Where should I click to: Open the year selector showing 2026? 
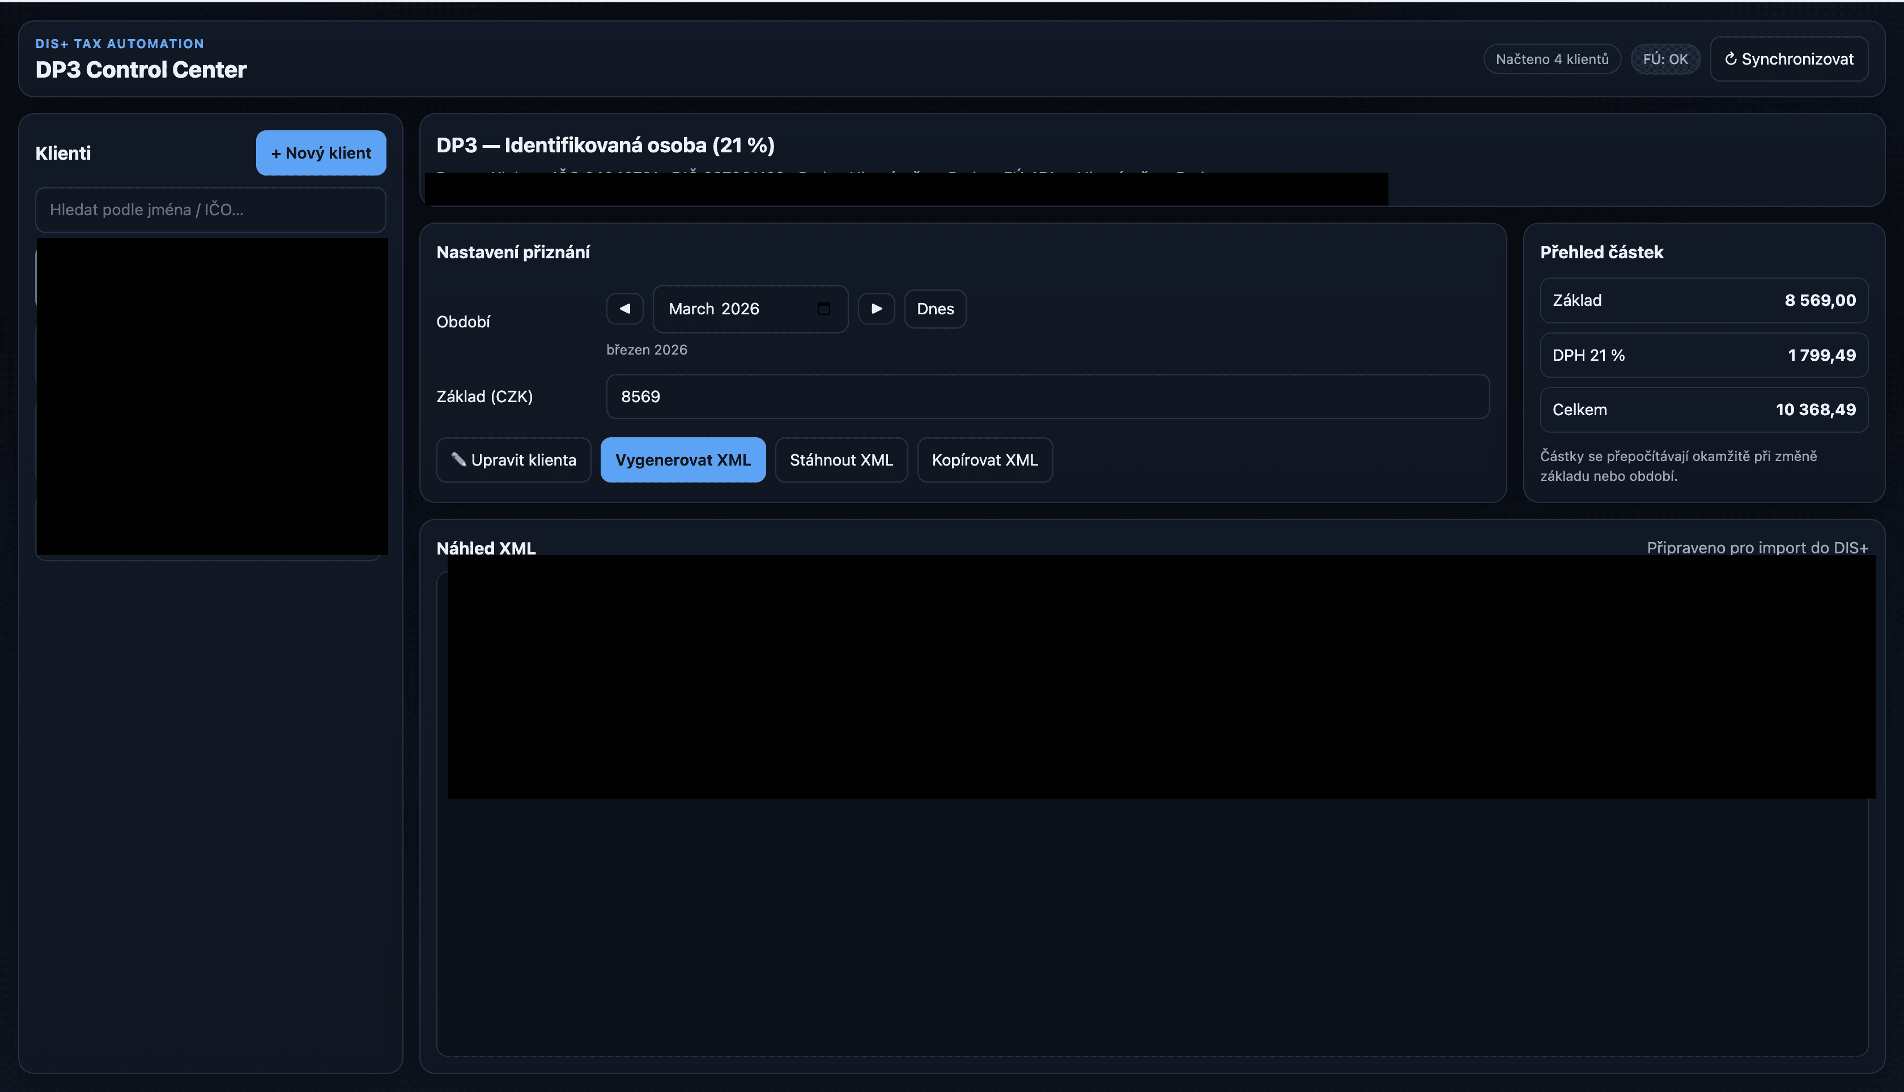click(x=741, y=308)
